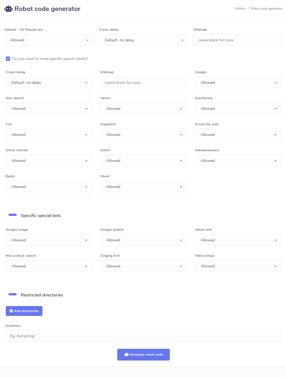286x377 pixels.
Task: Click the blue bar beside Specific special bots
Action: click(x=13, y=215)
